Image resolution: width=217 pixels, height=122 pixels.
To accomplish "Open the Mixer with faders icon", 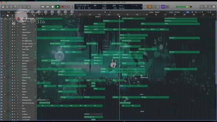I will tap(25, 7).
